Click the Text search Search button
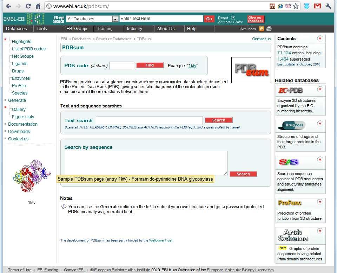Image resolution: width=337 pixels, height=273 pixels. [219, 120]
